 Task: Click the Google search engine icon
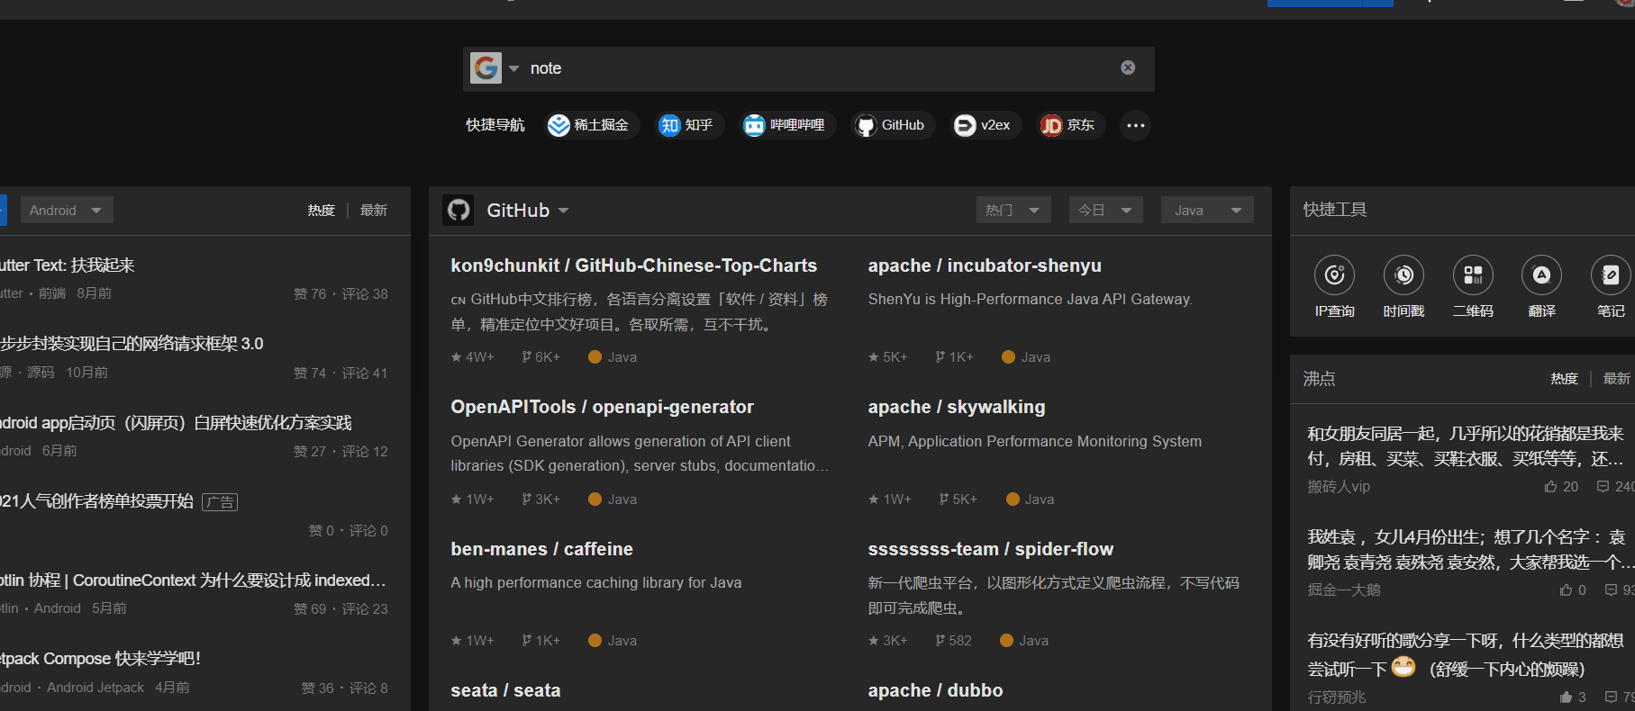tap(486, 68)
